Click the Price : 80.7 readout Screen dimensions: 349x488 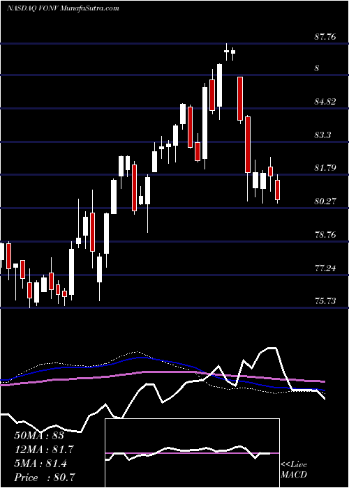44,478
